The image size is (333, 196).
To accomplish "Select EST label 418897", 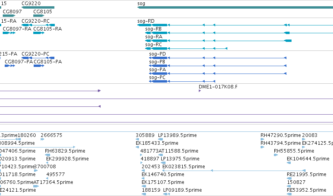I will tap(150, 159).
